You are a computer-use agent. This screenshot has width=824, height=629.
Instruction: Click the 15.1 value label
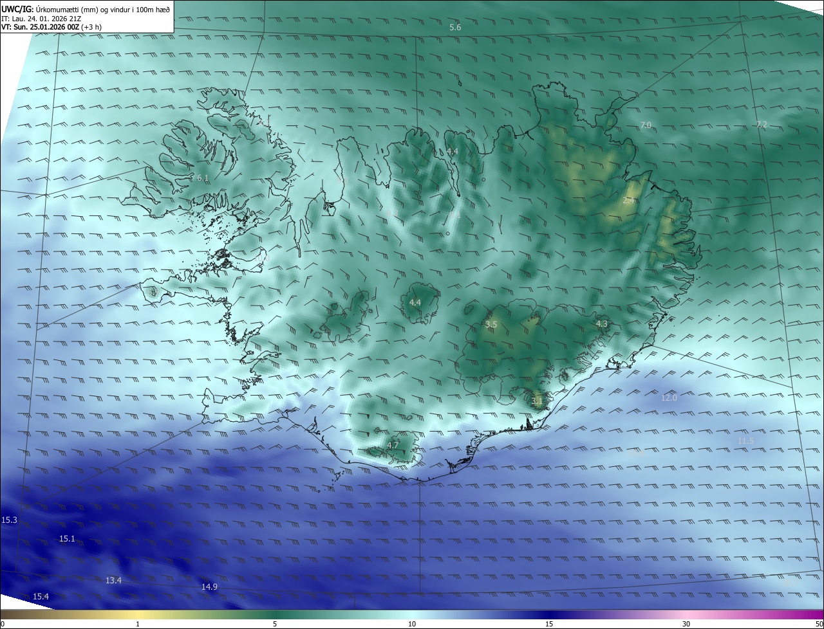(68, 538)
